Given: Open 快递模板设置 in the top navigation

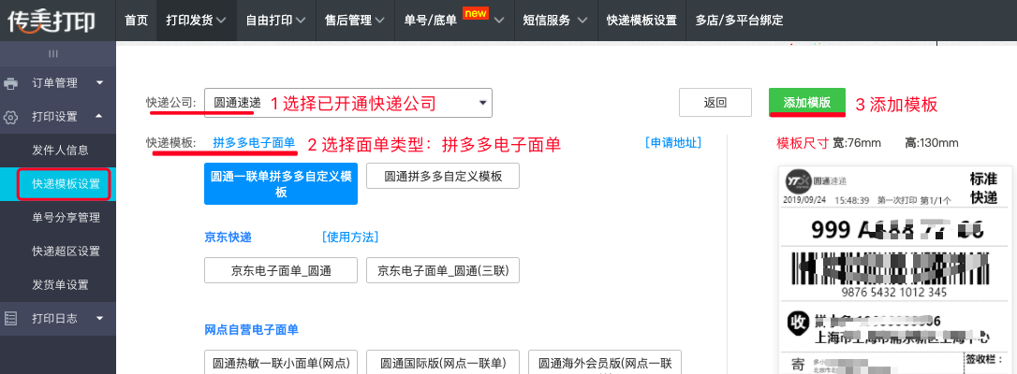Looking at the screenshot, I should (641, 21).
